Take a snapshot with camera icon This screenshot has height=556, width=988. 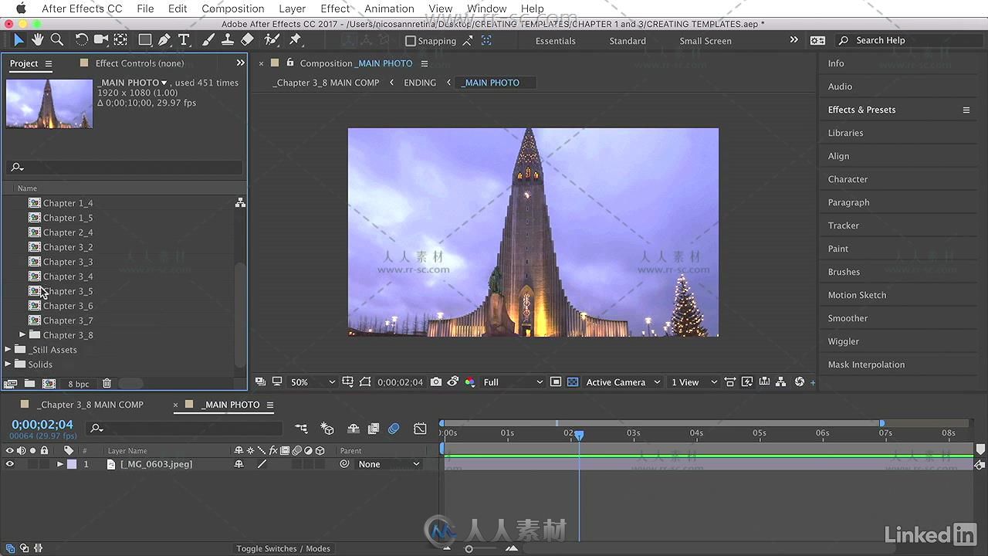436,382
